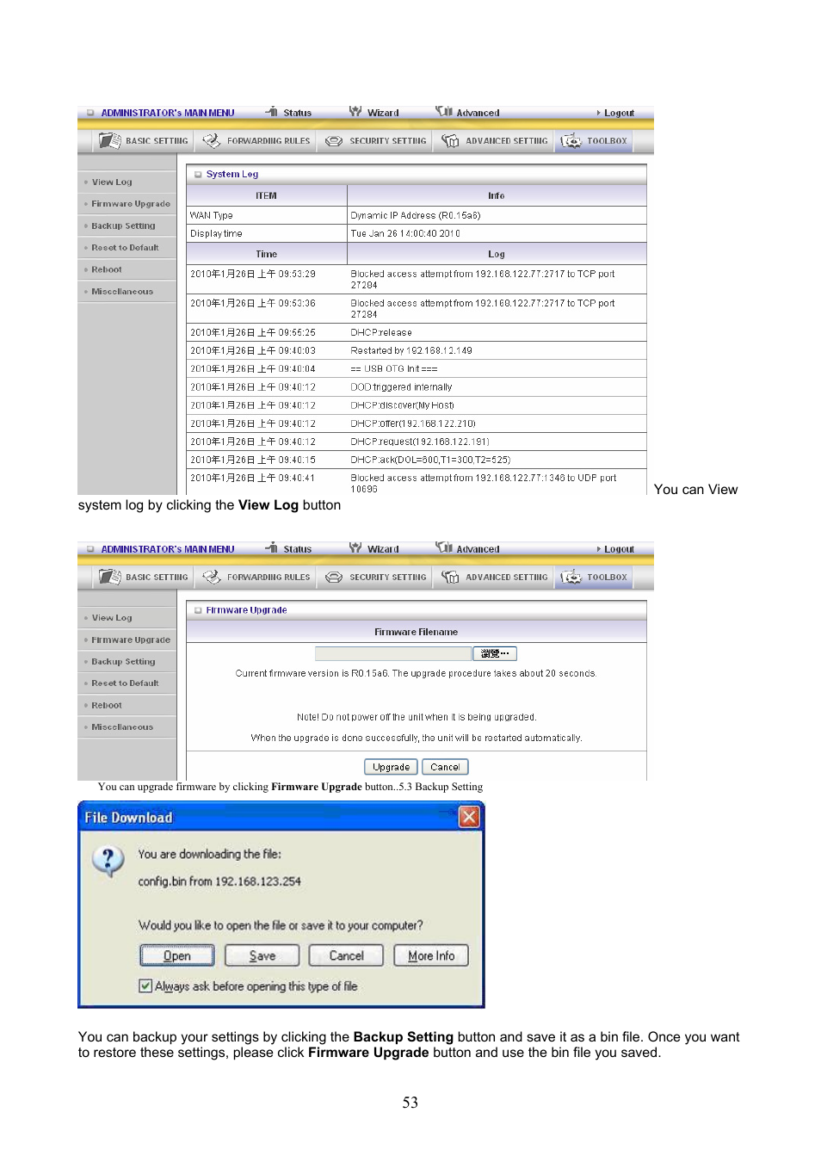
Task: Click Wizard icon in top System Log menu
Action: click(x=355, y=112)
